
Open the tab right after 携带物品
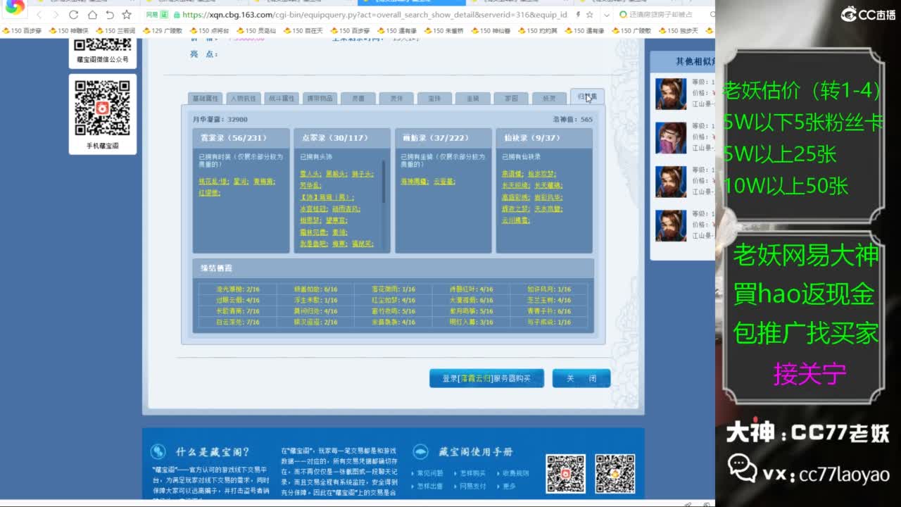point(358,99)
